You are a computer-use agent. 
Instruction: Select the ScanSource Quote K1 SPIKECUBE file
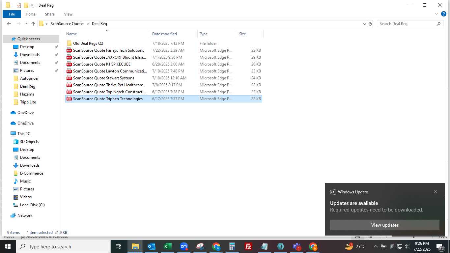pos(164,64)
